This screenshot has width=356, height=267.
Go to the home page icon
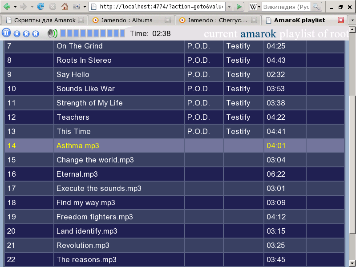pyautogui.click(x=65, y=7)
